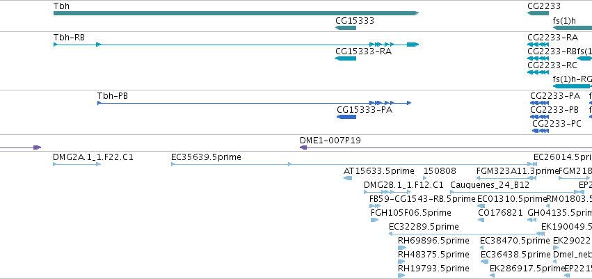This screenshot has width=592, height=279.
Task: Select the FB59-CG1543-RB.5prime label
Action: point(422,199)
